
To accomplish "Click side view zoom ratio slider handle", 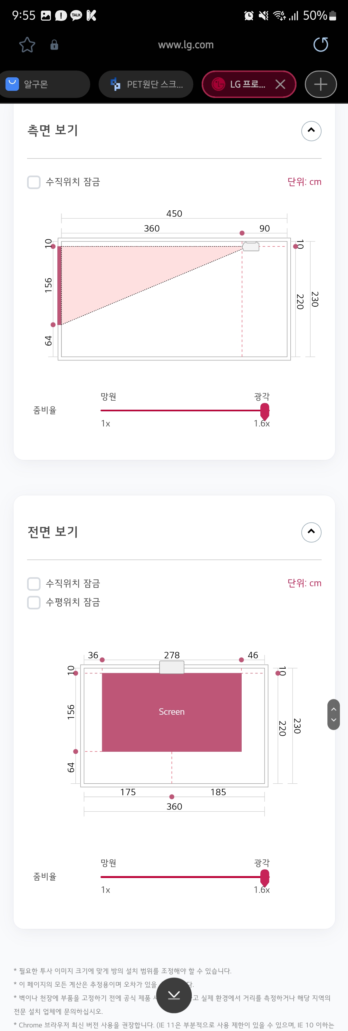I will [265, 411].
